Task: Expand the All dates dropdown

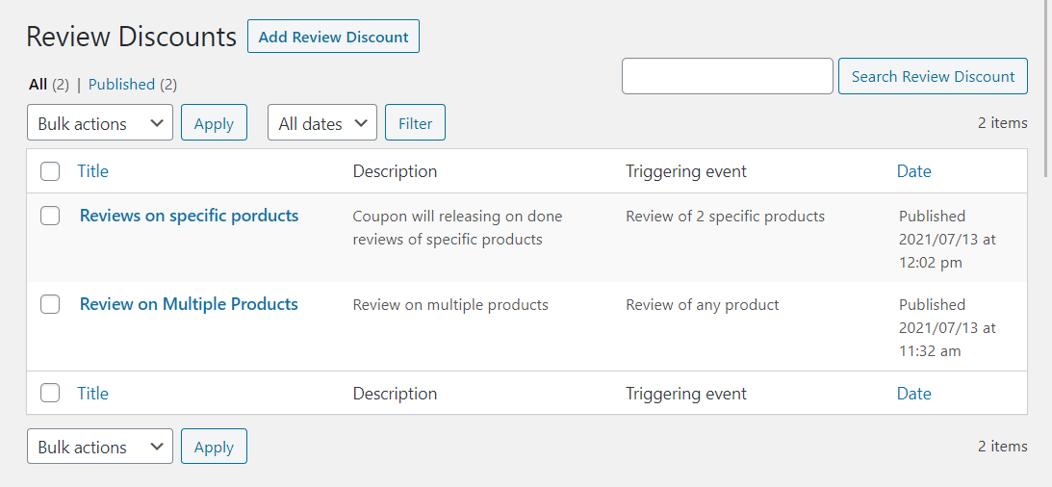Action: pos(321,123)
